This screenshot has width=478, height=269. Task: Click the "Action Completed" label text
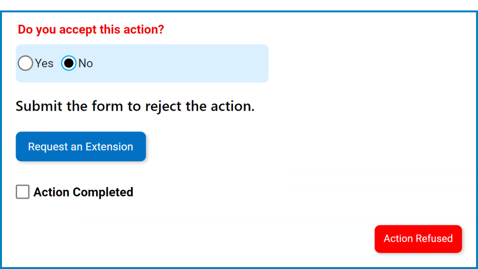point(83,192)
